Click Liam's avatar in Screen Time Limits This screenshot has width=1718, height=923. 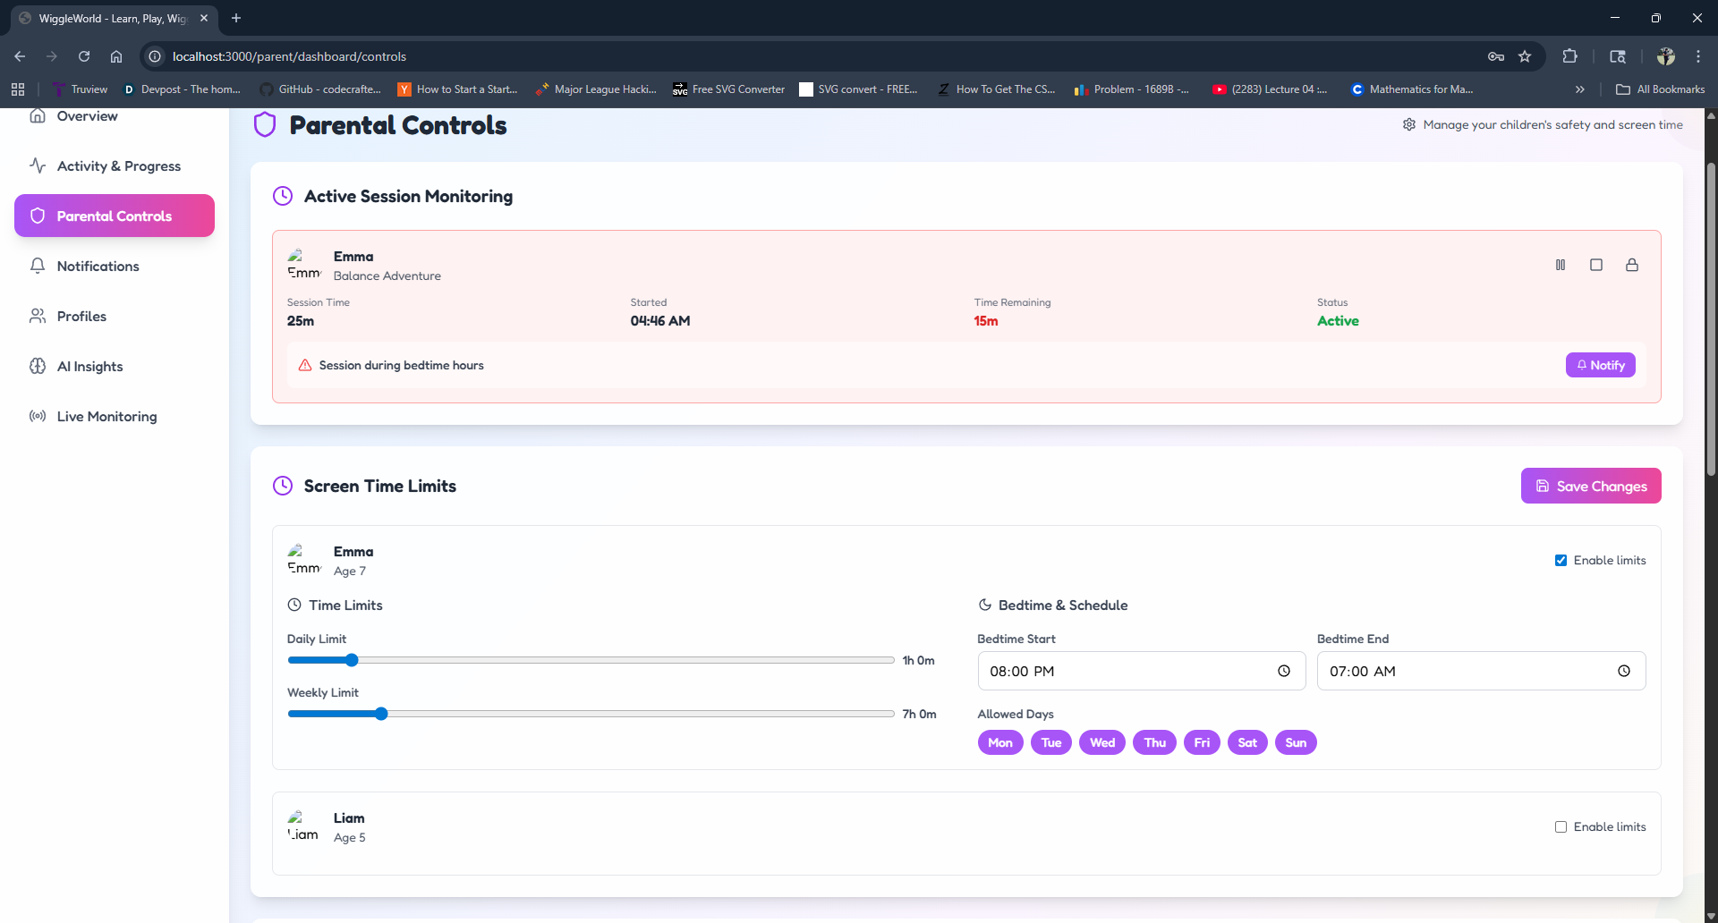(x=303, y=826)
